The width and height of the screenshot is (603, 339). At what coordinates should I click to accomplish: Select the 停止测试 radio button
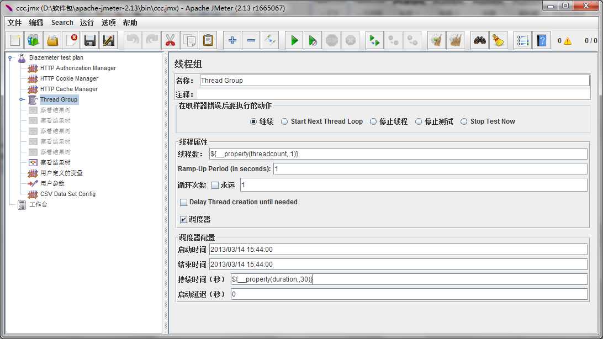click(x=419, y=121)
